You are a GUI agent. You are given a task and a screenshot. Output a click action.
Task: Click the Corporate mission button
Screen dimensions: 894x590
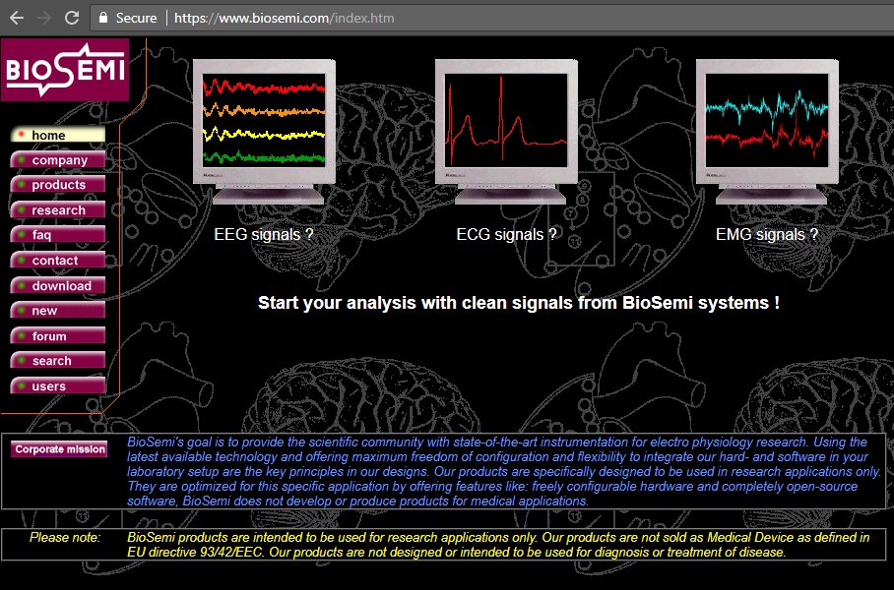[x=59, y=449]
